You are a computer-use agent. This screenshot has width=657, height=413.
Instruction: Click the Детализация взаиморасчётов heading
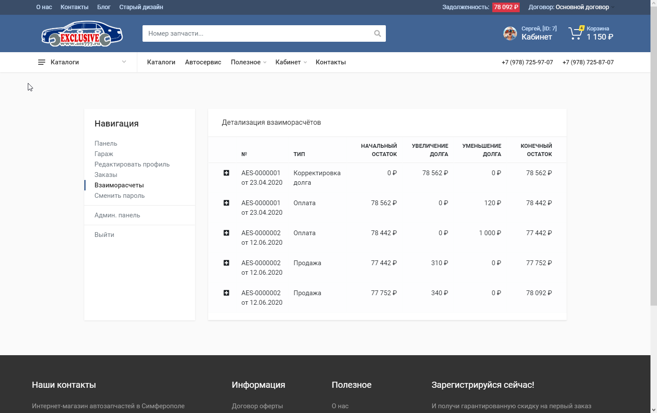[271, 123]
